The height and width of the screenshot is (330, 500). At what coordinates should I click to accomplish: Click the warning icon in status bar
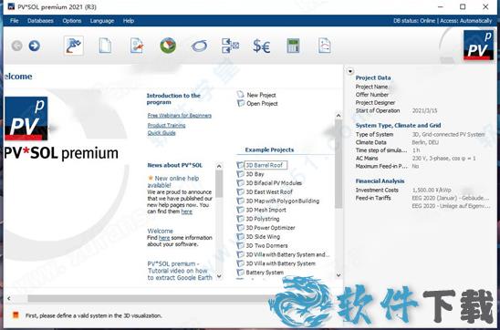tap(16, 315)
